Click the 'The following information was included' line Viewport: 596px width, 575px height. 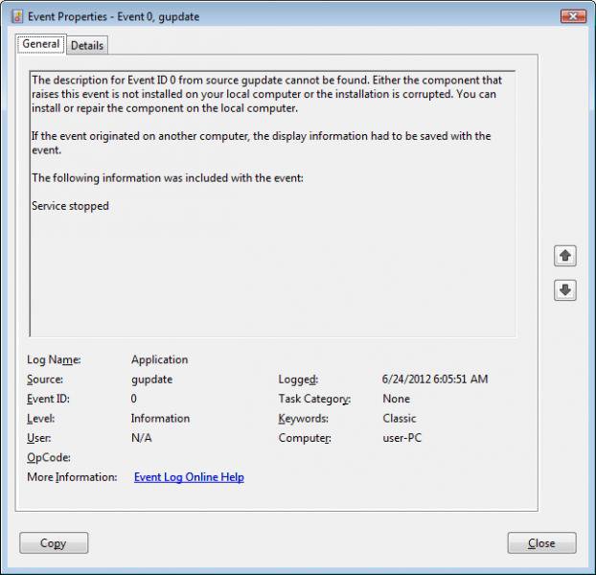point(168,178)
